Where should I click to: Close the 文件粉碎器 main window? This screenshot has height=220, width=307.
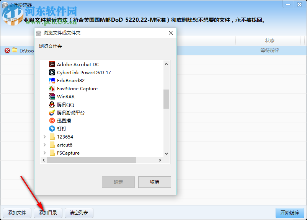(x=299, y=4)
